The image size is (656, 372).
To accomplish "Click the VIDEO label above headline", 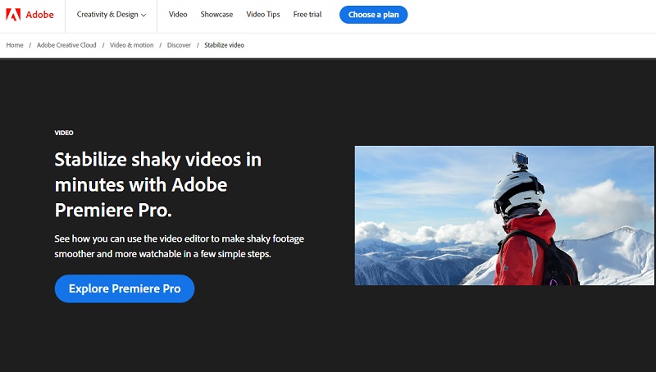I will click(x=64, y=133).
